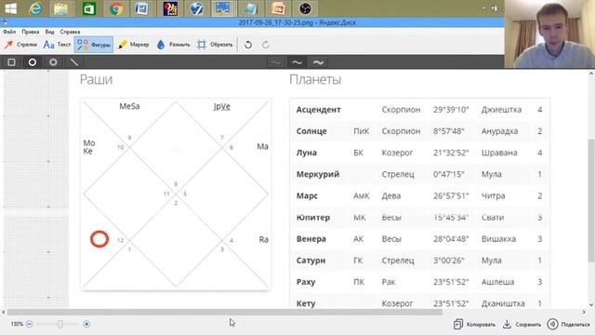Click MeSa label in the chart
Viewport: 595px width, 335px height.
coord(129,106)
